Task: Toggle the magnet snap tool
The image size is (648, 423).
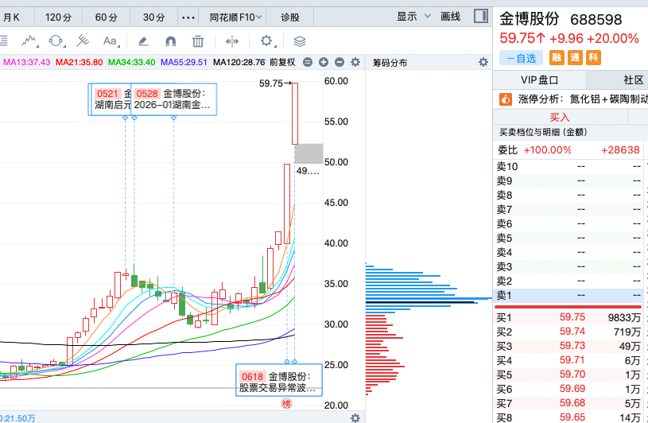Action: pos(170,41)
